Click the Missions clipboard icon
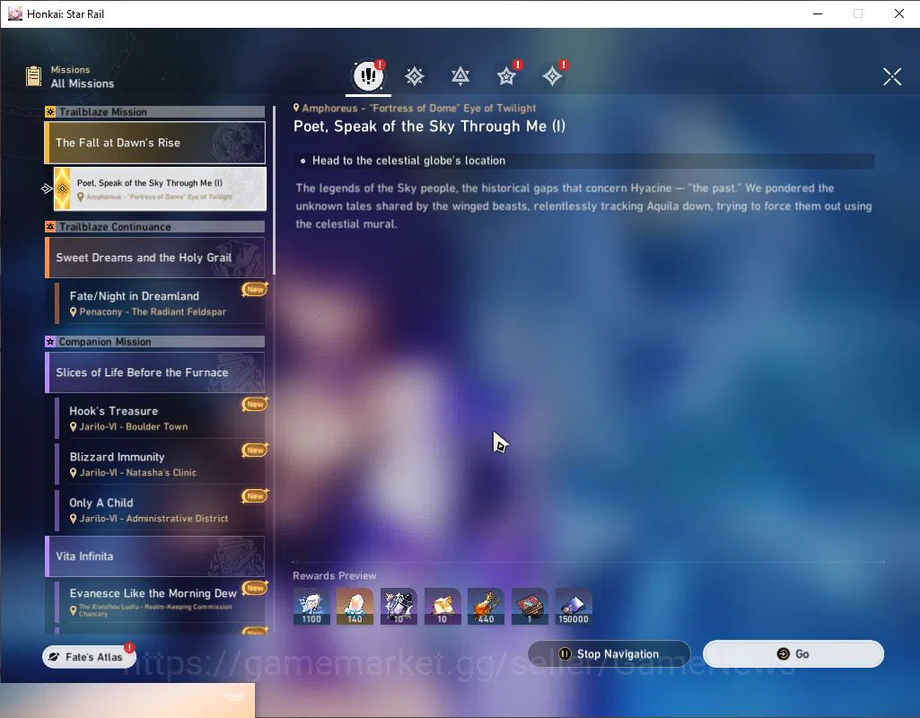The image size is (920, 718). pyautogui.click(x=34, y=76)
